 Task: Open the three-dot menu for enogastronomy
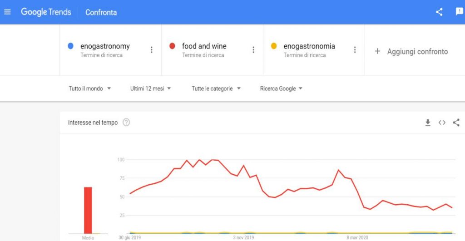click(x=152, y=50)
